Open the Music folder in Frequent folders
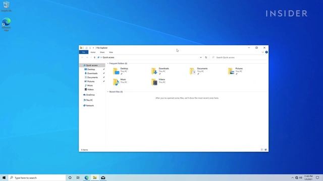Image resolution: width=323 pixels, height=181 pixels. (x=120, y=82)
